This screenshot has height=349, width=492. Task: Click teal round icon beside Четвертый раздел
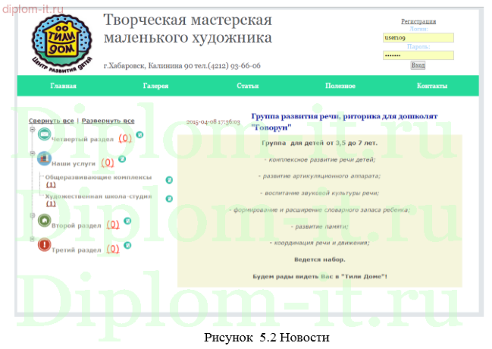pyautogui.click(x=139, y=135)
